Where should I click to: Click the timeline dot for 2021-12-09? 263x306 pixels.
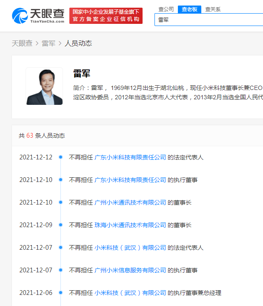click(x=61, y=225)
